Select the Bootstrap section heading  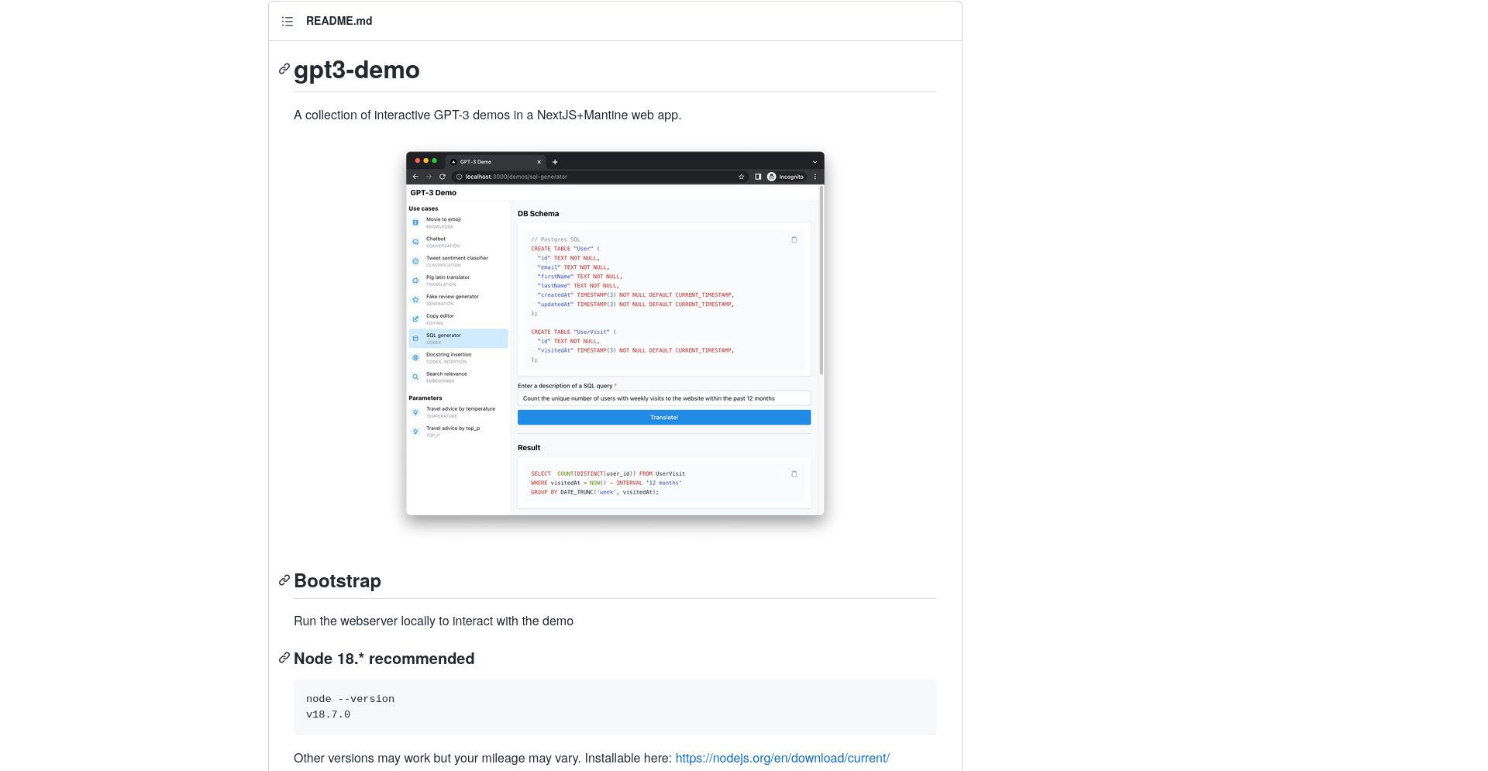click(x=337, y=581)
